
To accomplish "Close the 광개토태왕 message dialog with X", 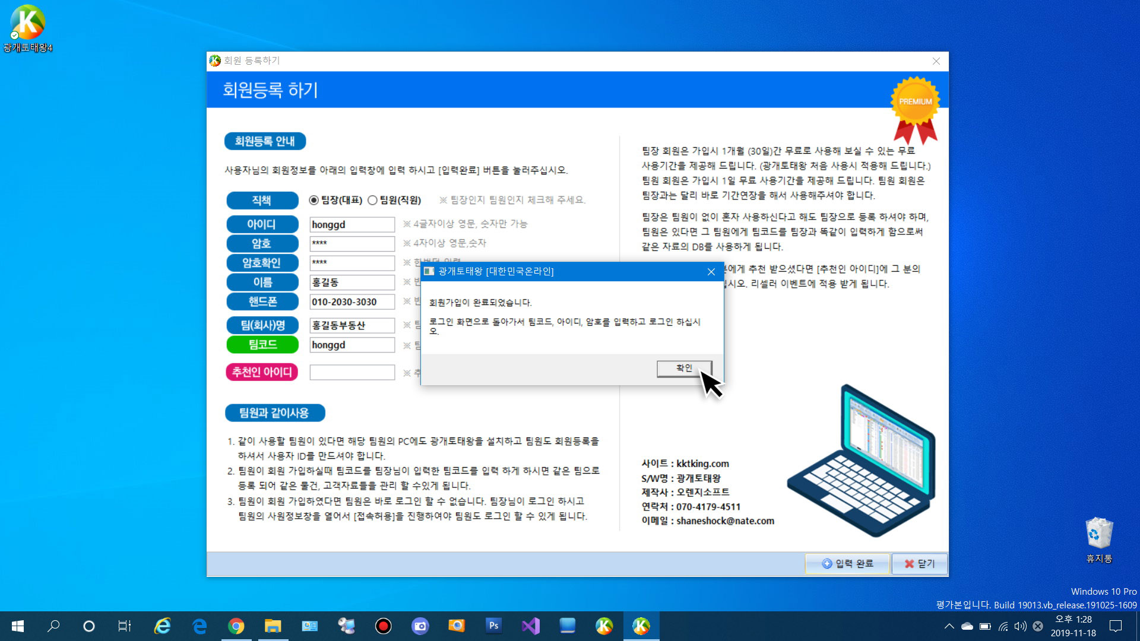I will 711,272.
